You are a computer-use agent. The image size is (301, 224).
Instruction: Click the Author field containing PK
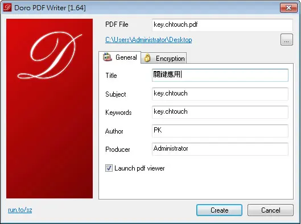[x=220, y=131]
